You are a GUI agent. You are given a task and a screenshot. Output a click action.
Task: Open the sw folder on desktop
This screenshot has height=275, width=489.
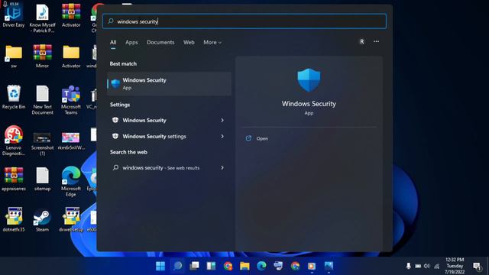pyautogui.click(x=14, y=56)
